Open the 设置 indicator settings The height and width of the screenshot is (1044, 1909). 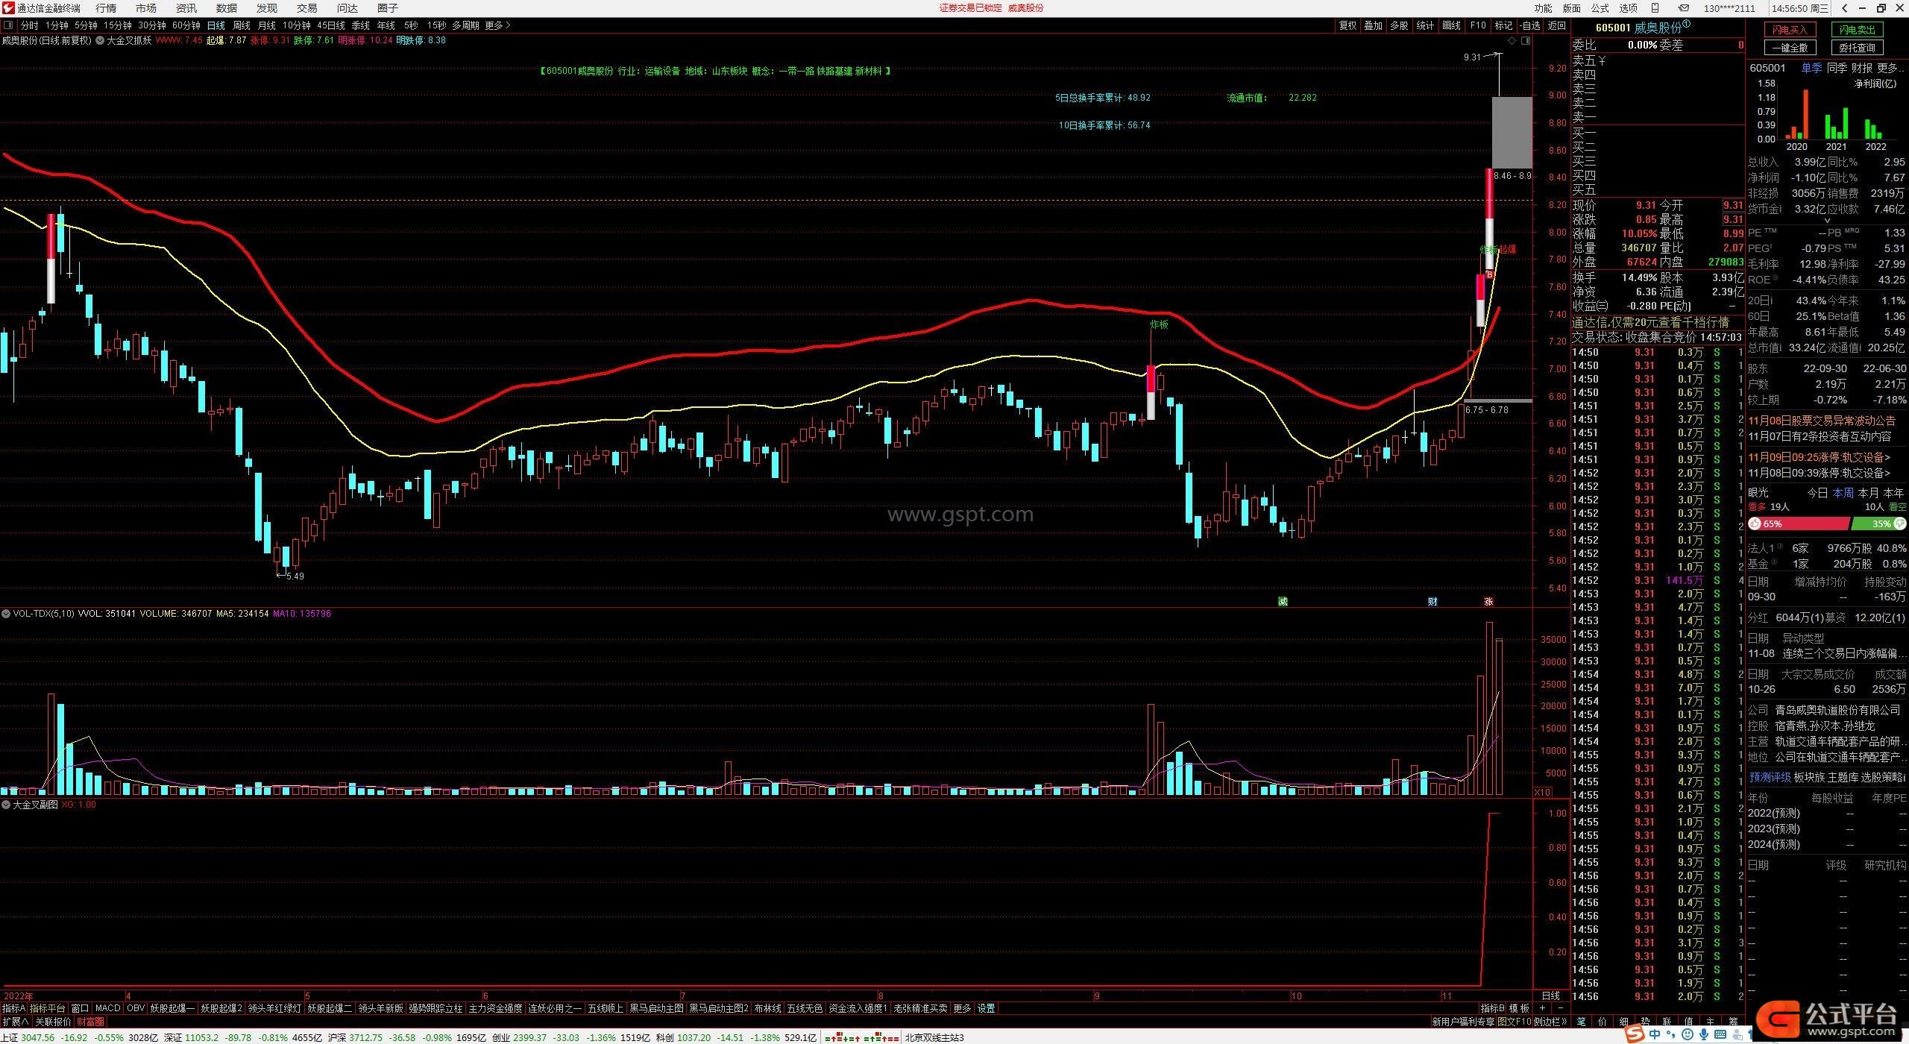click(x=986, y=1008)
